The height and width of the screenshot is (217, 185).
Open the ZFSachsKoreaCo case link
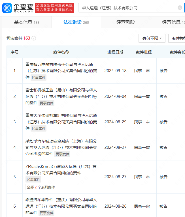point(61,170)
